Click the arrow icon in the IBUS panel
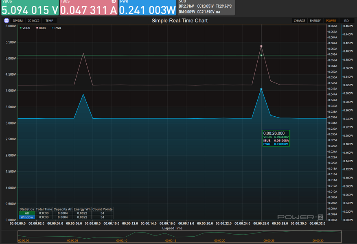357x244 pixels. (x=114, y=2)
